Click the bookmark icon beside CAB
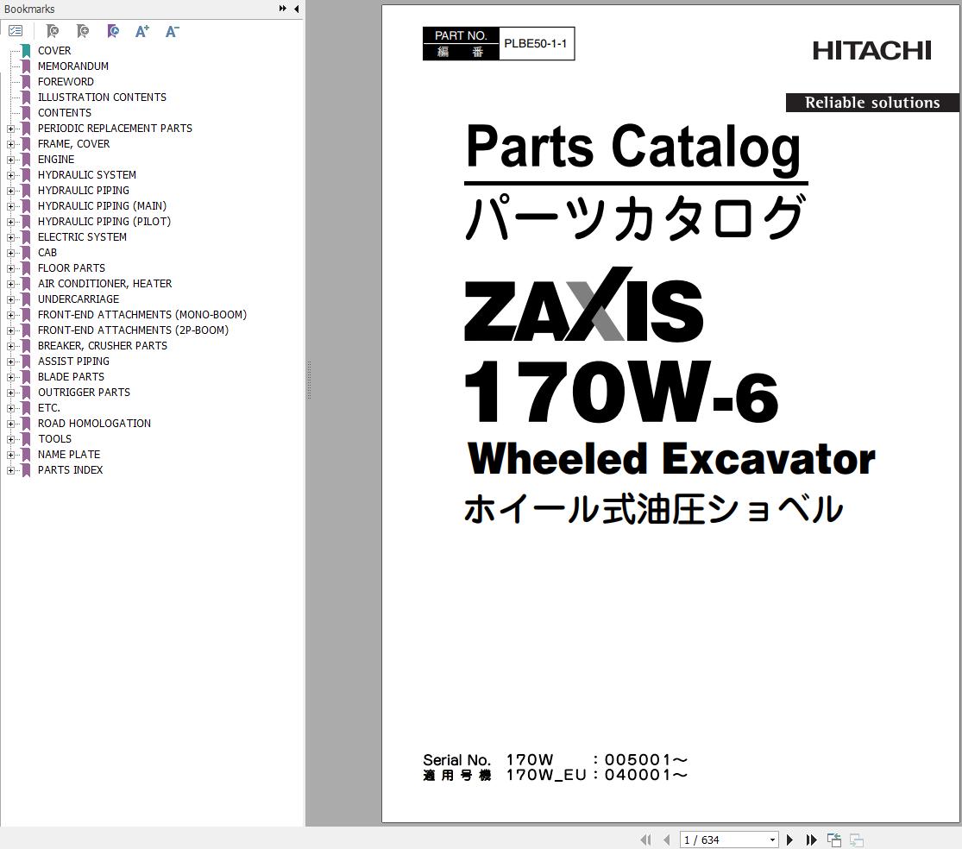Screen dimensions: 962x849 [27, 252]
